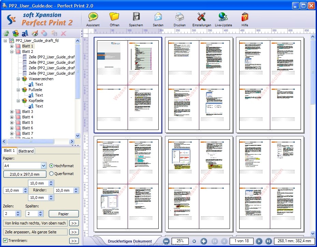Open the A4 paper size dropdown
Screen dimensions: 317x247
tap(43, 166)
